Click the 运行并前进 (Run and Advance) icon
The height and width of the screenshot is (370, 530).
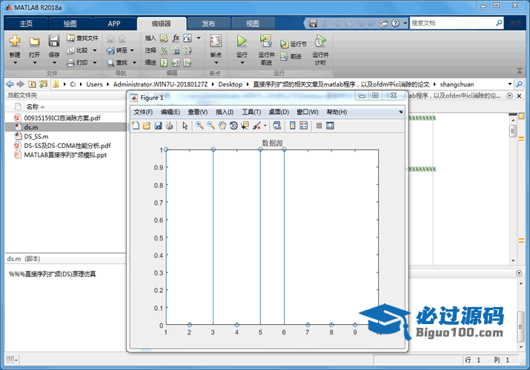coord(266,41)
